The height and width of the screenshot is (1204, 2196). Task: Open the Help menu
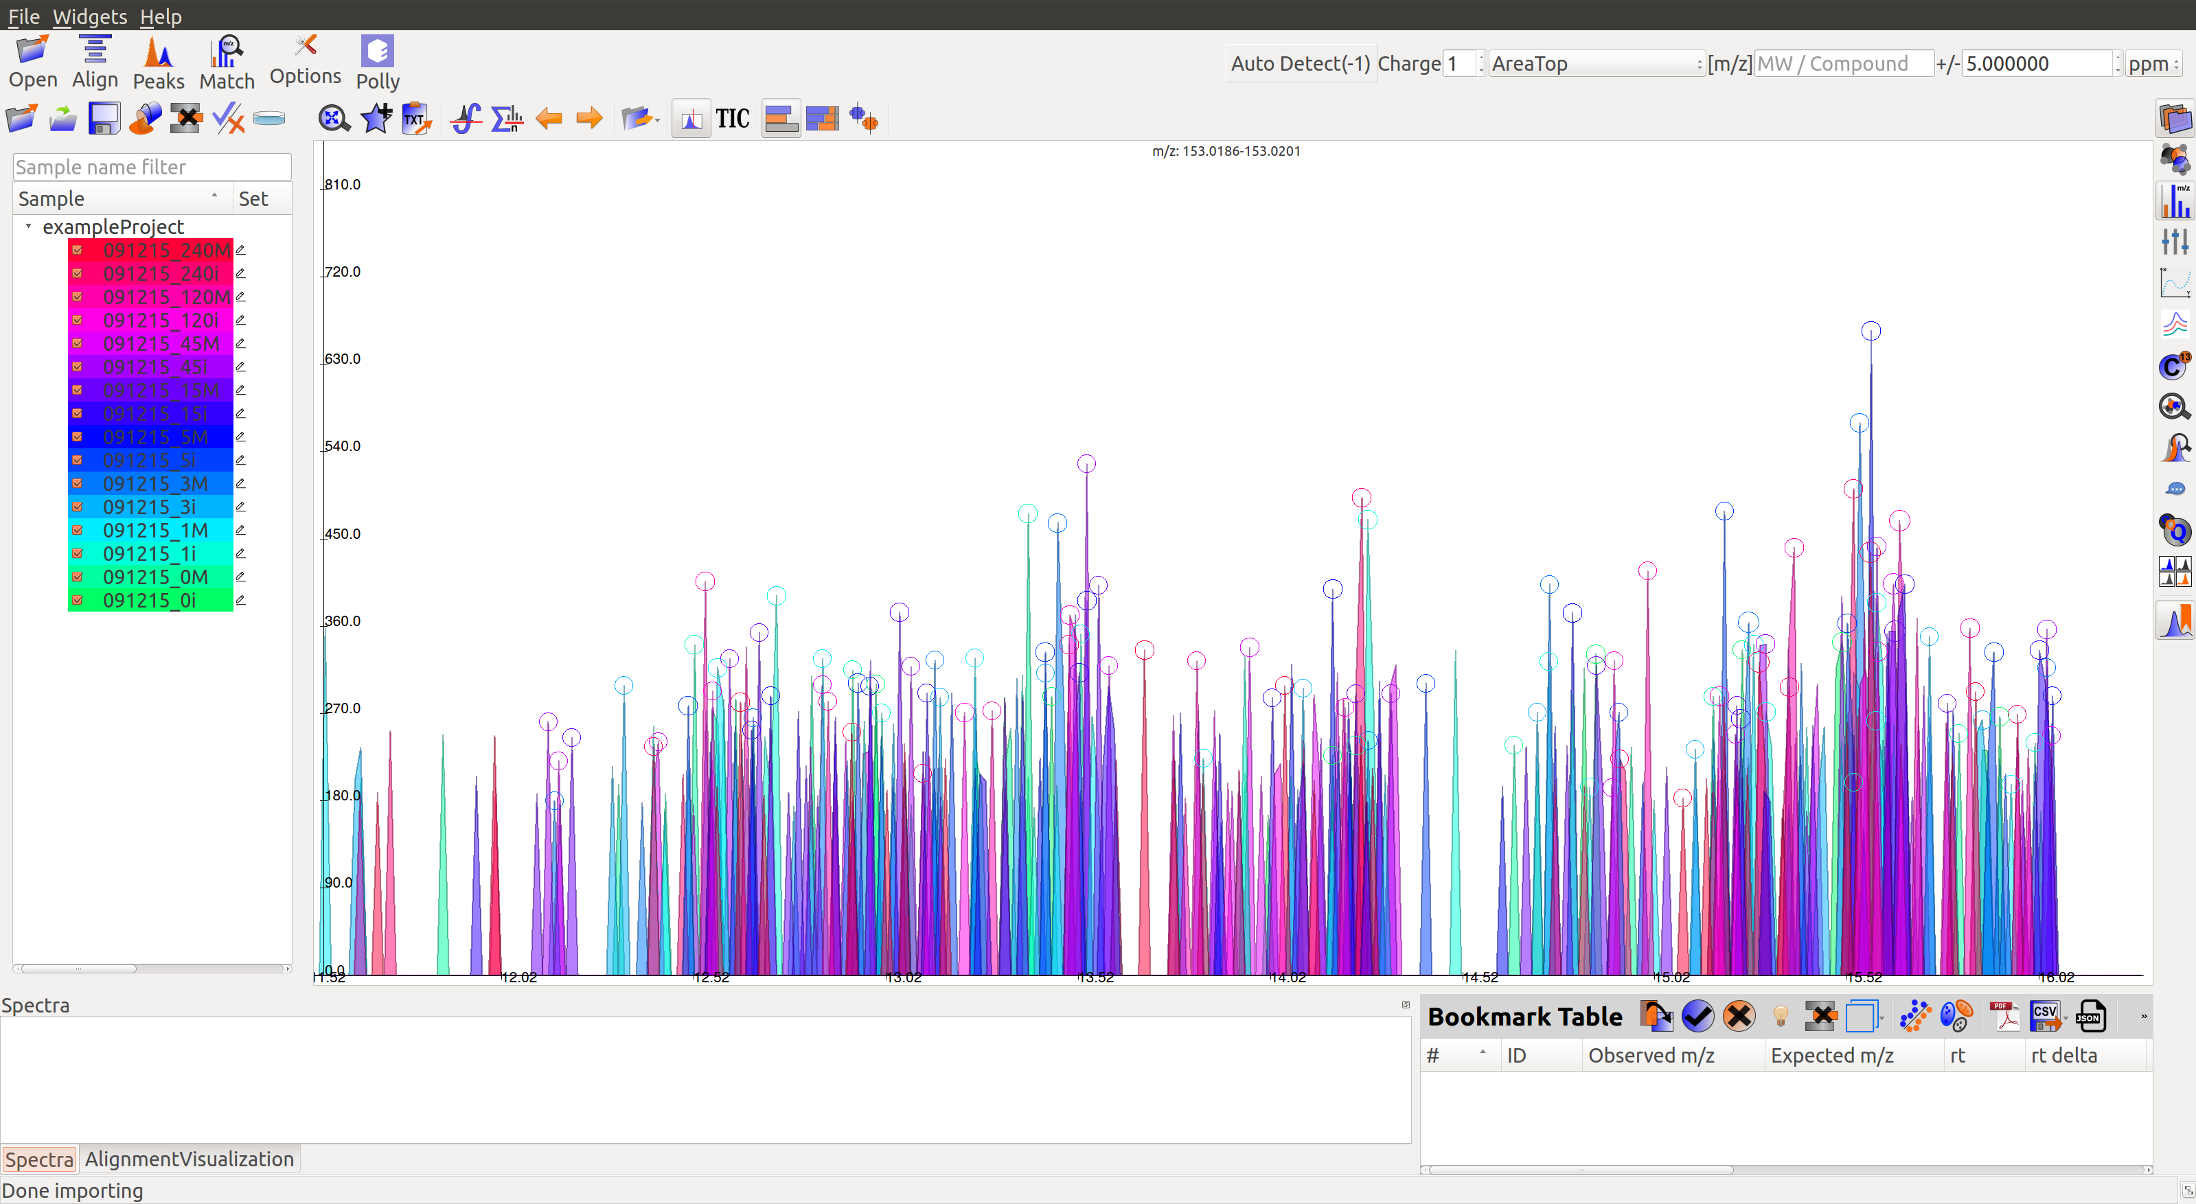click(160, 16)
